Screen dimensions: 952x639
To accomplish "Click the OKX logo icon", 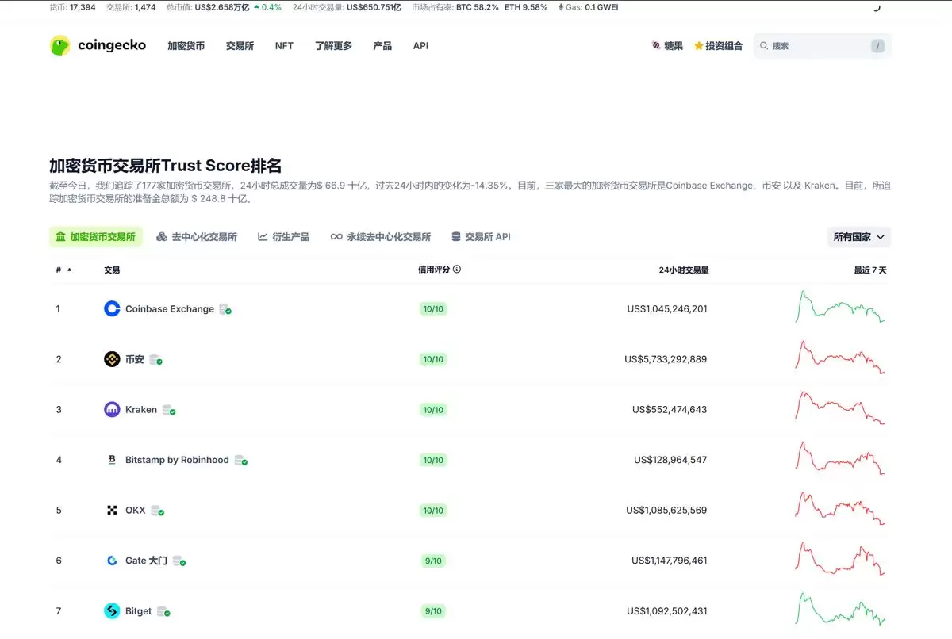I will pos(112,511).
